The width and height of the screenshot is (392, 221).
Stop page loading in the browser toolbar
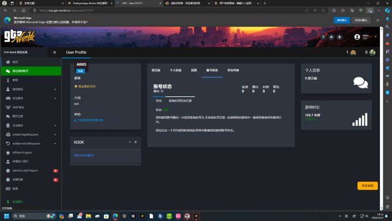click(14, 10)
